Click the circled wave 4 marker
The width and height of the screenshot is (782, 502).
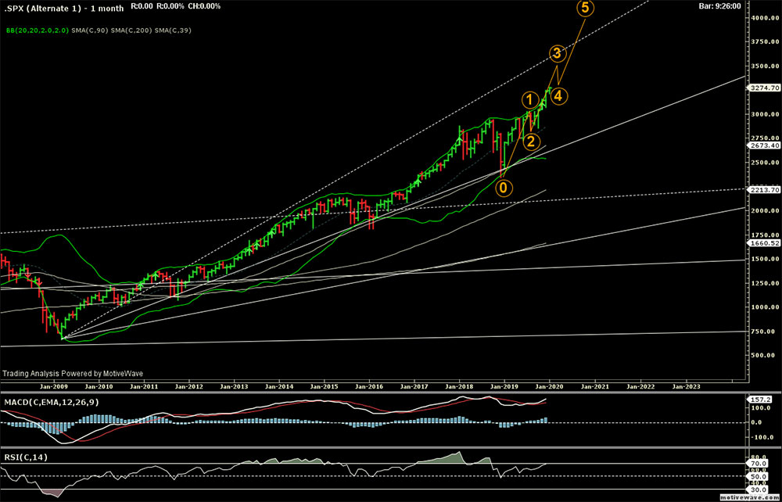[561, 96]
